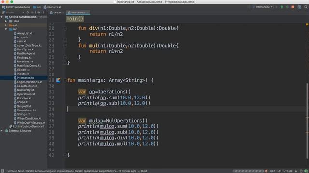The width and height of the screenshot is (309, 173).
Task: Click the KotlinYoutubeDemo.iml file icon
Action: click(11, 126)
